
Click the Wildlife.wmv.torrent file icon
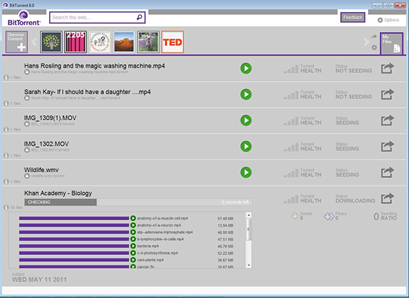27,176
